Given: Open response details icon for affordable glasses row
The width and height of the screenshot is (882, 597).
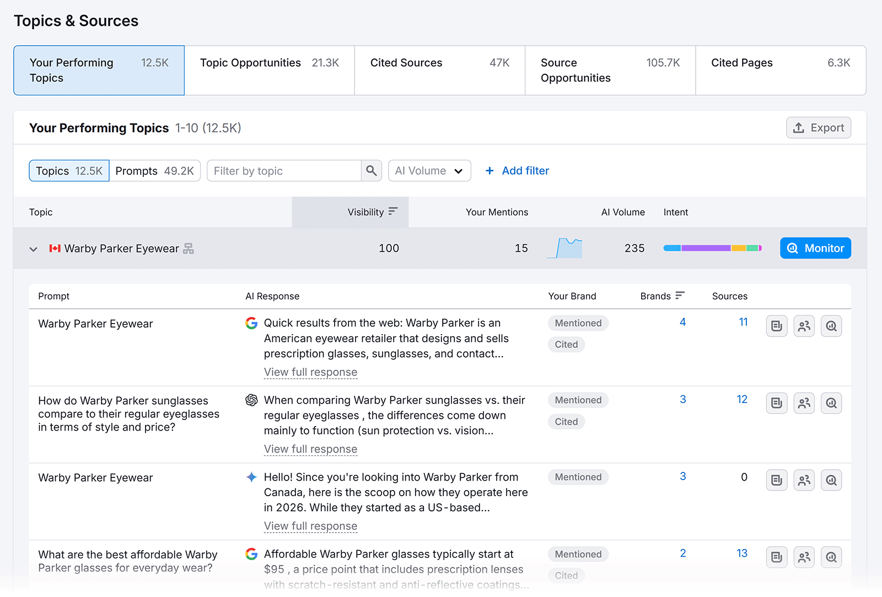Looking at the screenshot, I should click(x=777, y=557).
